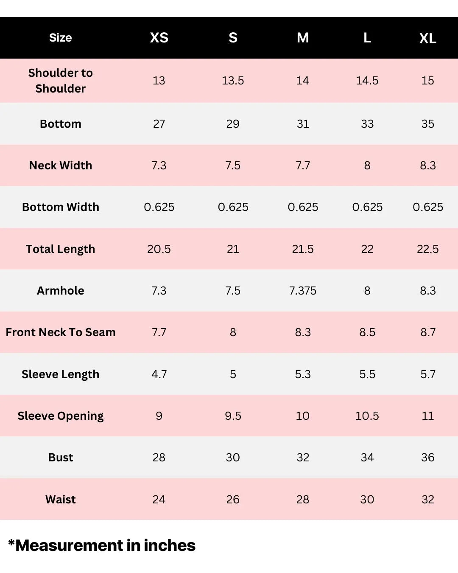Viewport: 458px width, 573px height.
Task: Select the Sleeve Opening value 10.5
Action: [367, 416]
